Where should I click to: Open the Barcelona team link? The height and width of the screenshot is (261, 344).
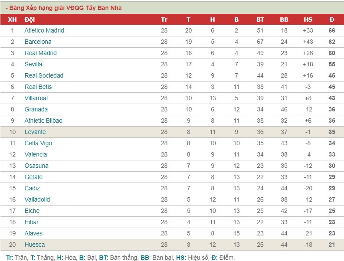[38, 42]
